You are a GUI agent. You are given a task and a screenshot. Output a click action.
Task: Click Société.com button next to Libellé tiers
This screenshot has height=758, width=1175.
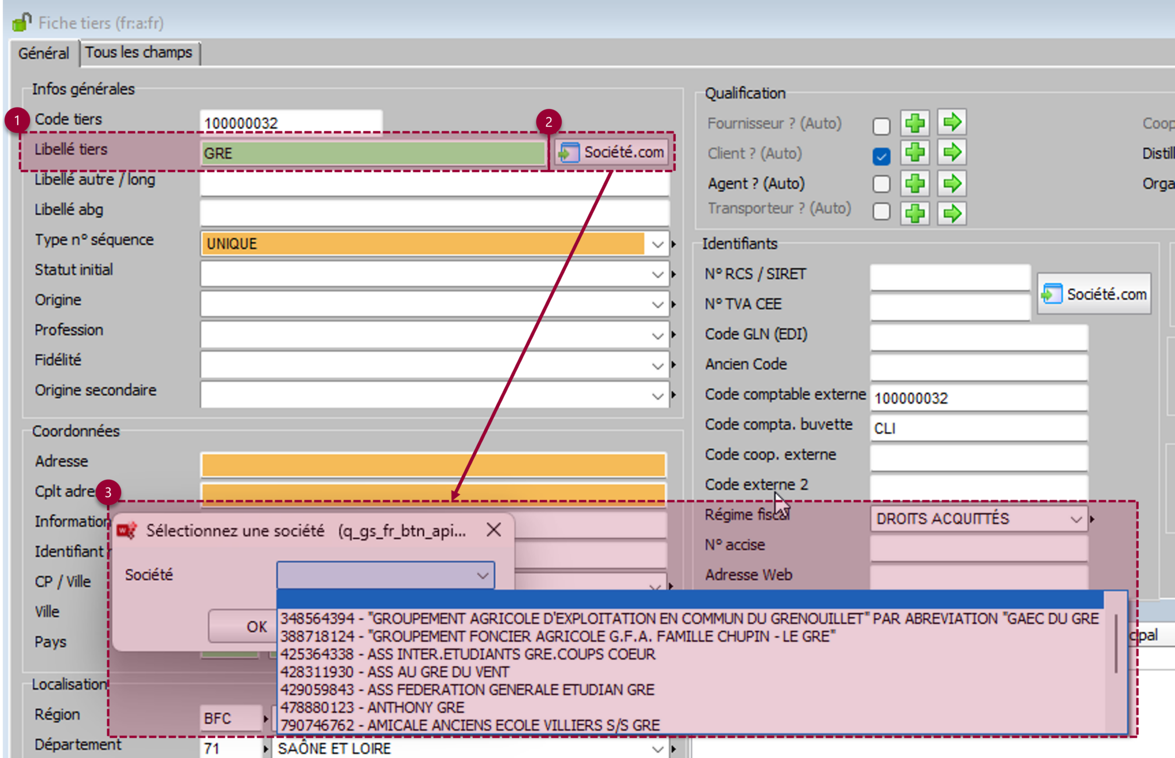[x=612, y=153]
